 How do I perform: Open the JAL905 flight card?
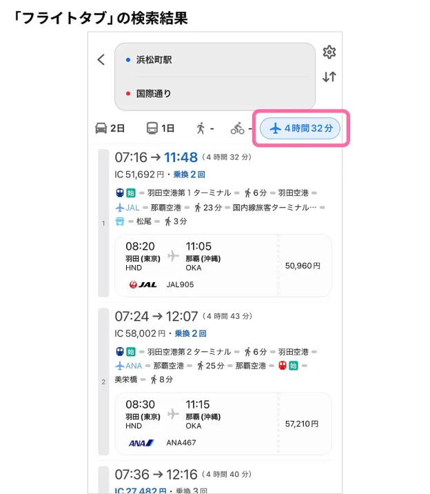(x=224, y=265)
